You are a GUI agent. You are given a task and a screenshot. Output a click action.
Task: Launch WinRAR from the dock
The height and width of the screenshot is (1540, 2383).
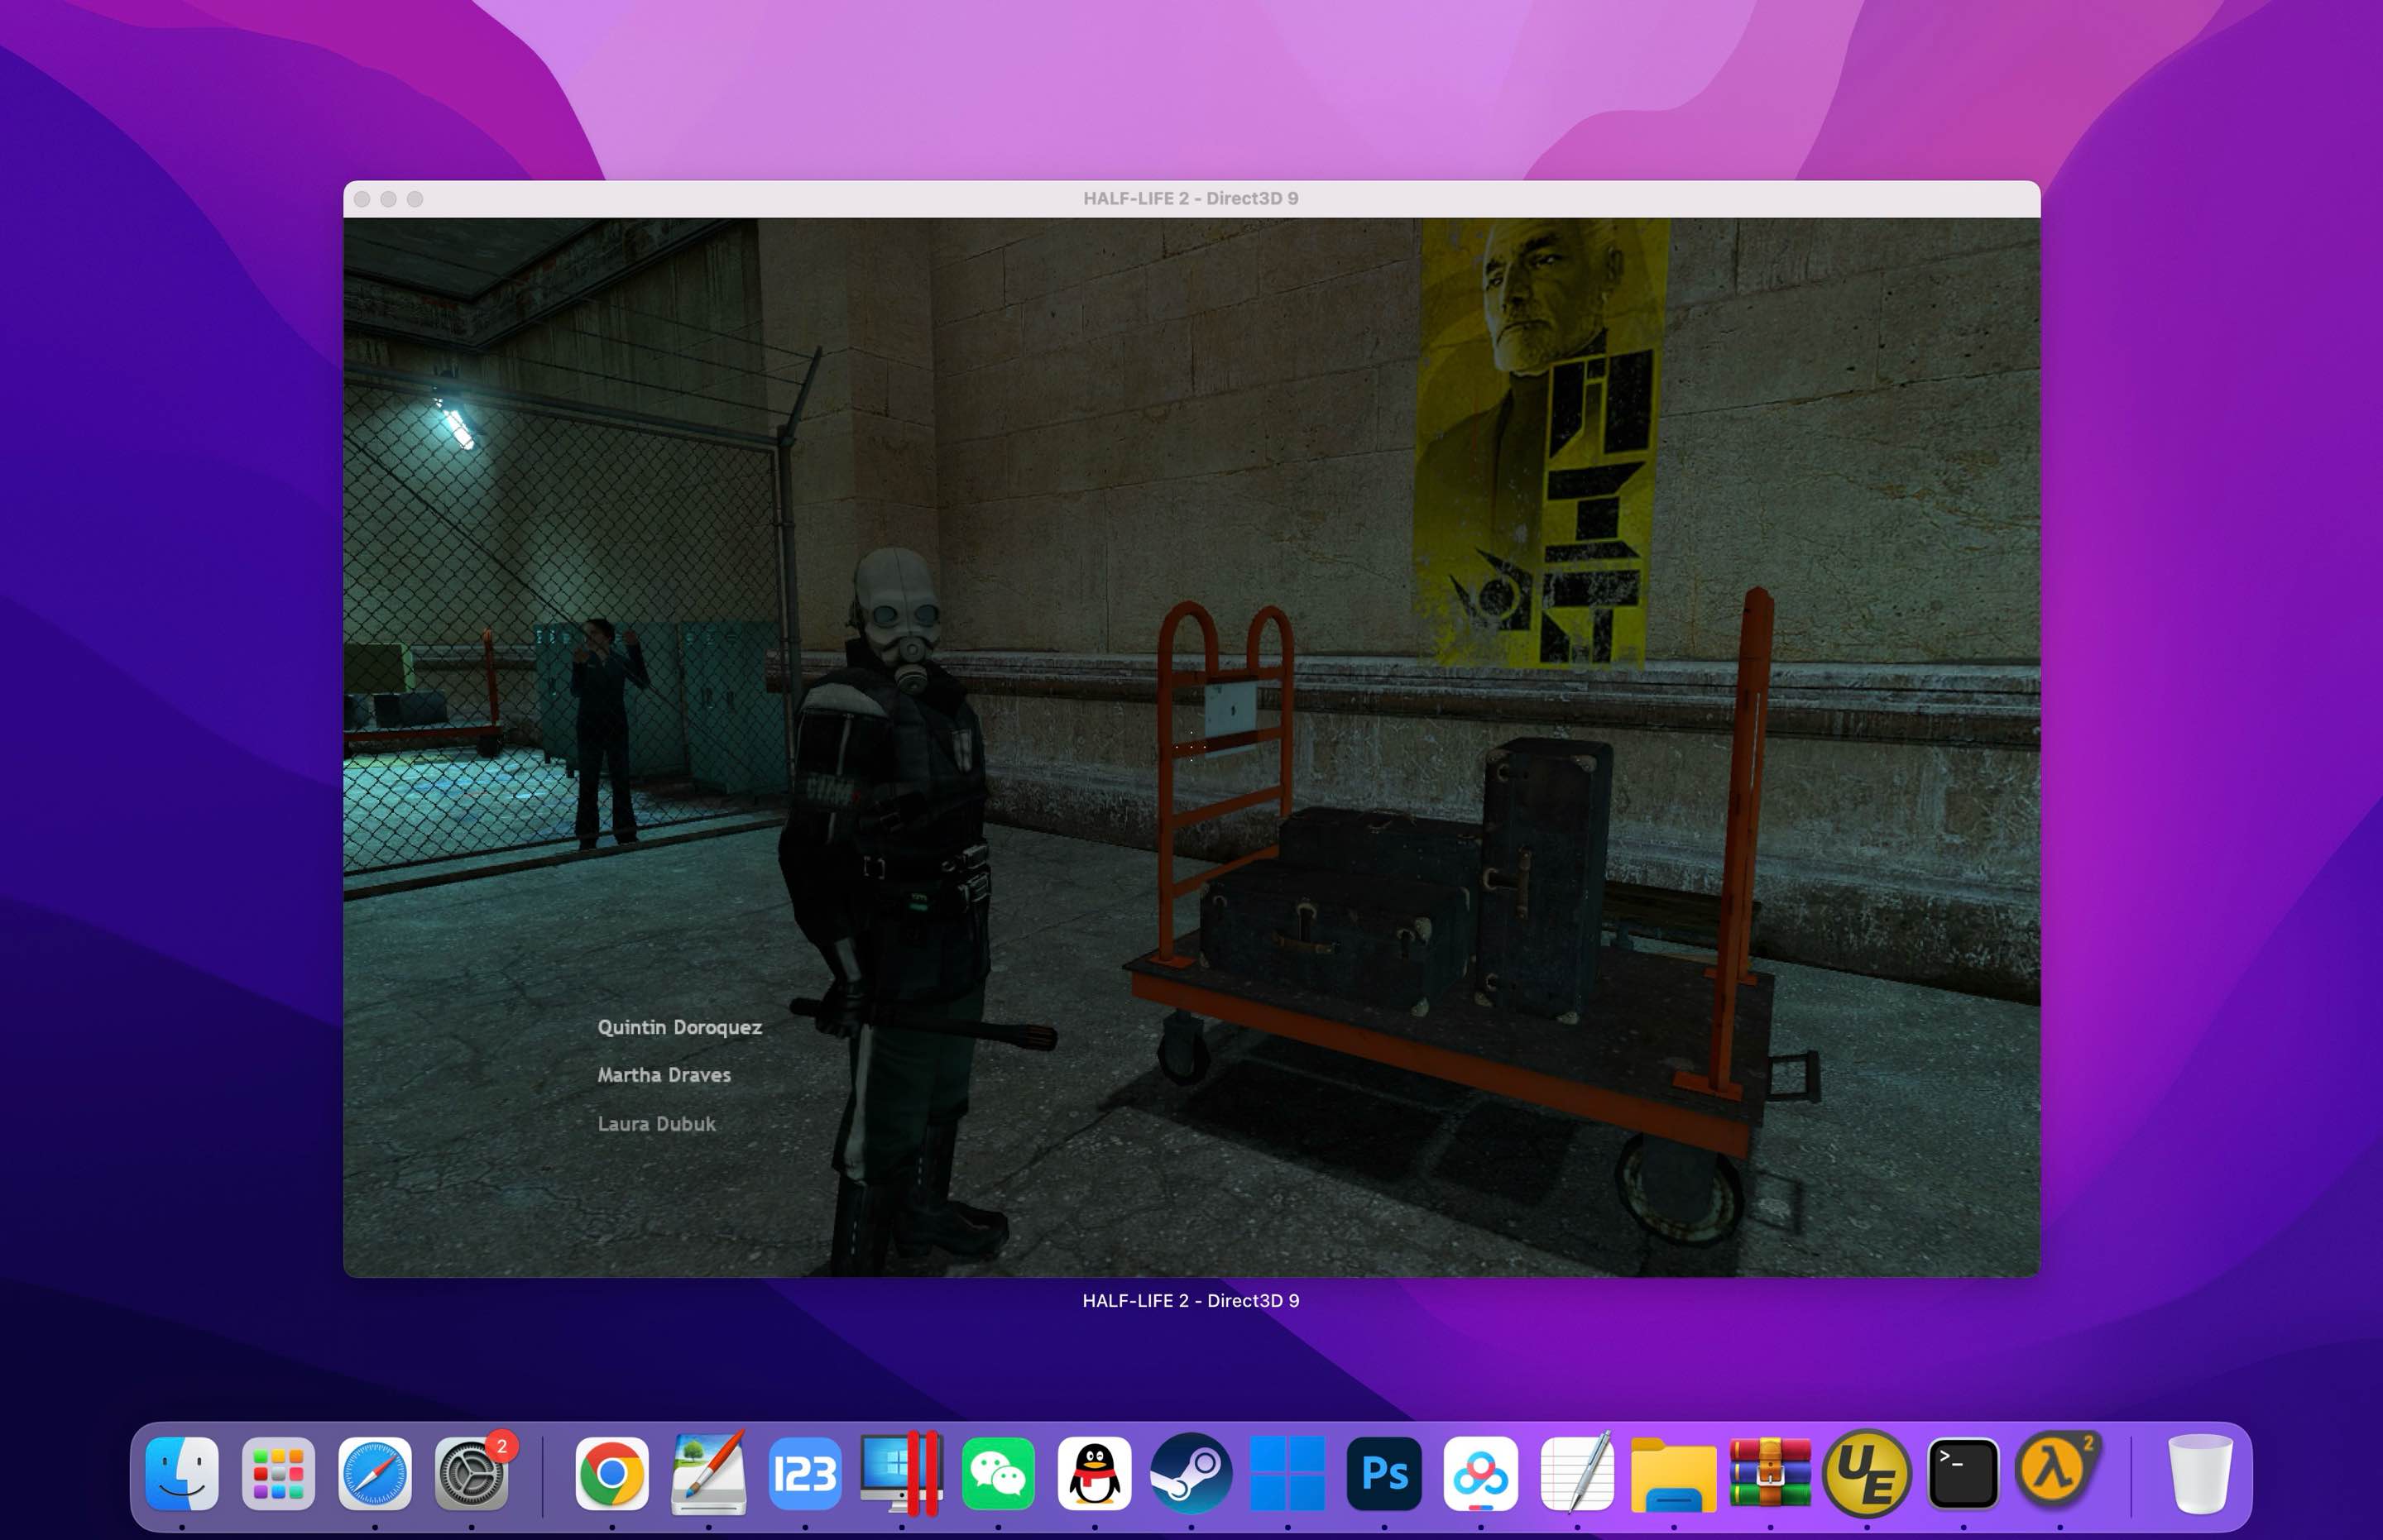click(1771, 1473)
